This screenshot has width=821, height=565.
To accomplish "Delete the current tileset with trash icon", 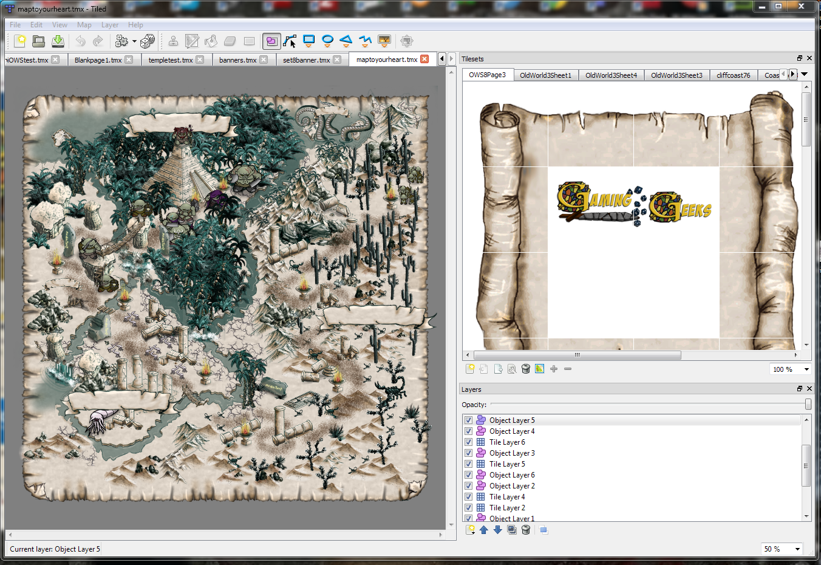I will click(x=526, y=369).
